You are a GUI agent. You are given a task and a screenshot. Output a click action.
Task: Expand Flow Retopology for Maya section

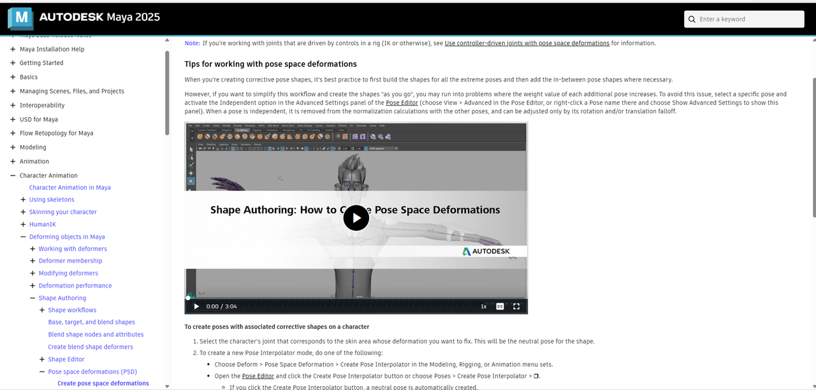pos(13,133)
